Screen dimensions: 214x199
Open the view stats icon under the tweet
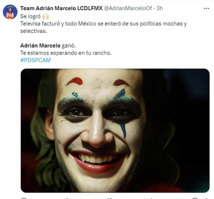[x=152, y=198]
